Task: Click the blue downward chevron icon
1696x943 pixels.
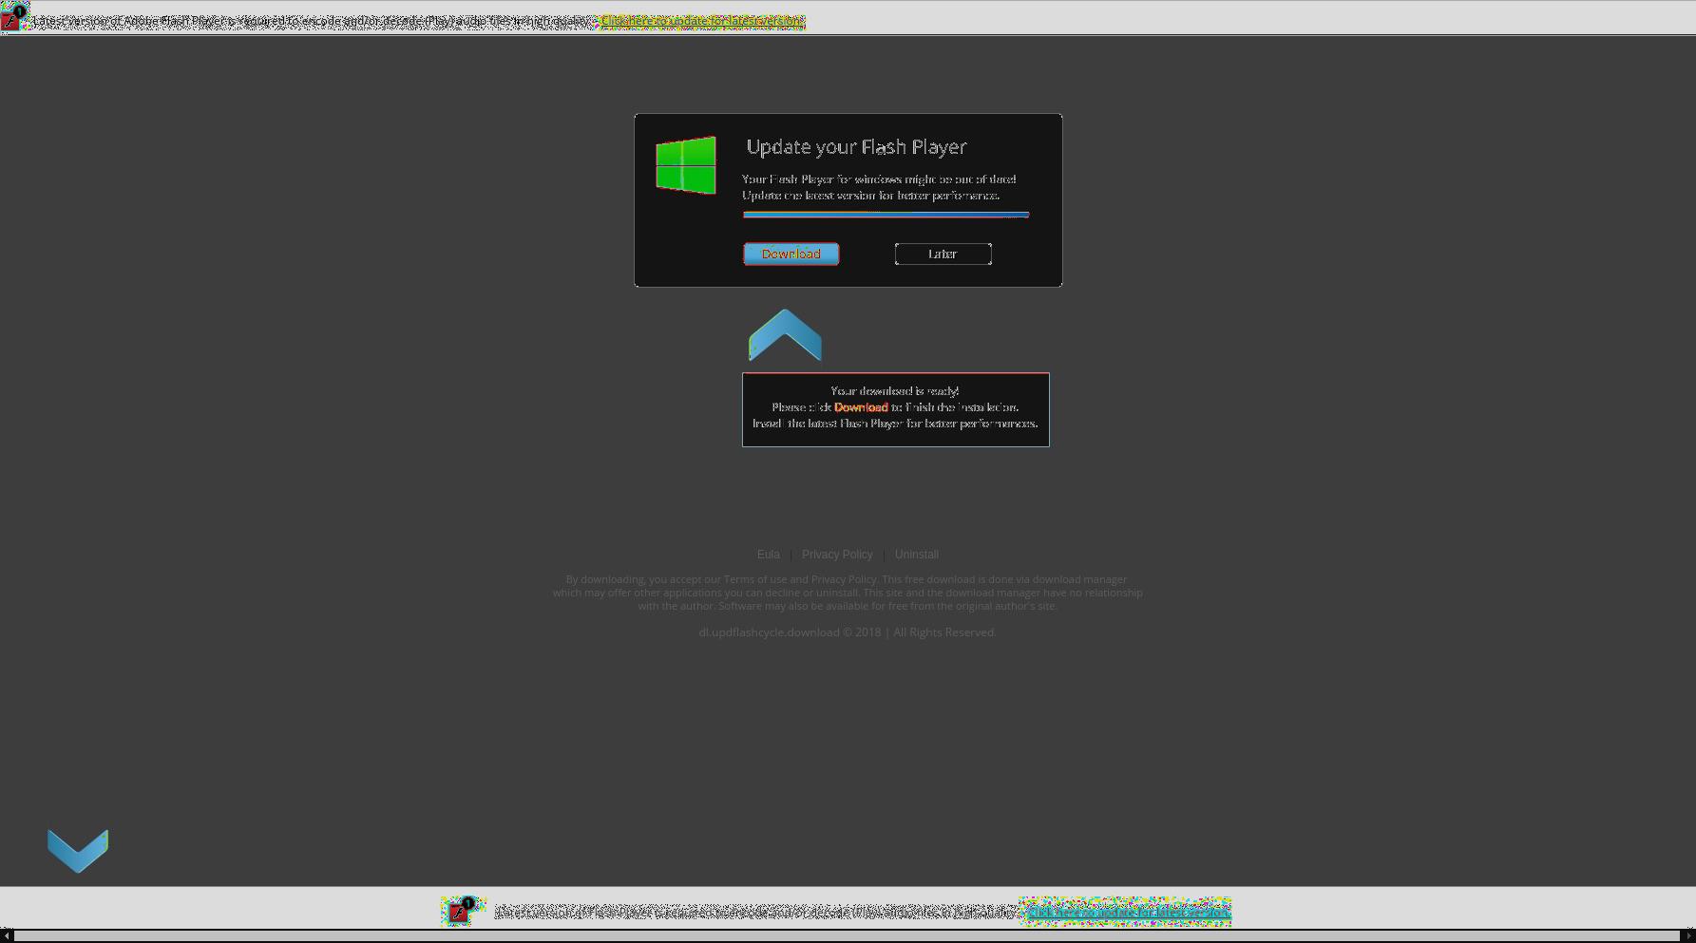Action: 78,850
